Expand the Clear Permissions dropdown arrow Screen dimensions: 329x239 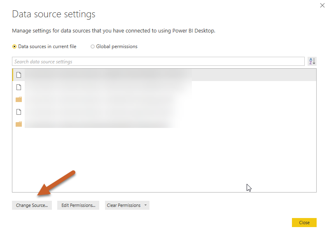click(145, 205)
